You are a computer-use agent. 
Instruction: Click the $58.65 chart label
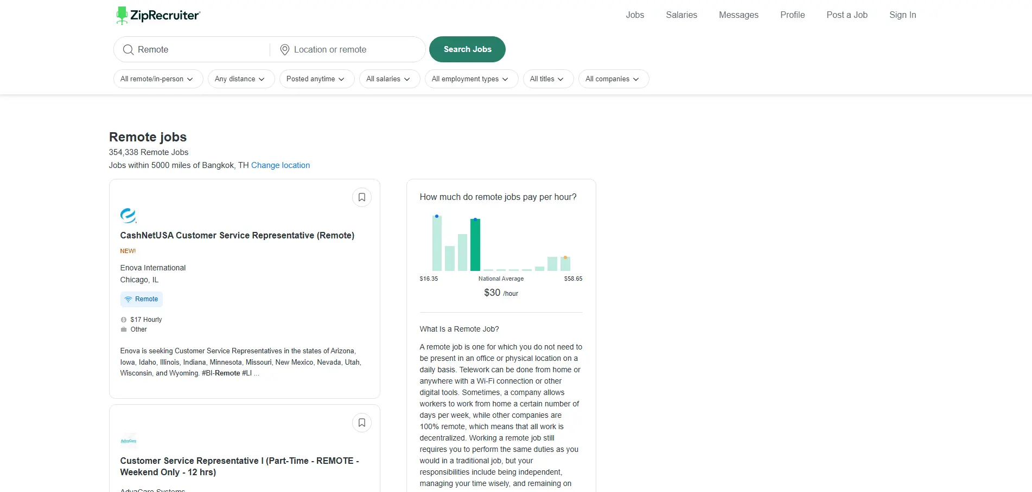tap(573, 279)
